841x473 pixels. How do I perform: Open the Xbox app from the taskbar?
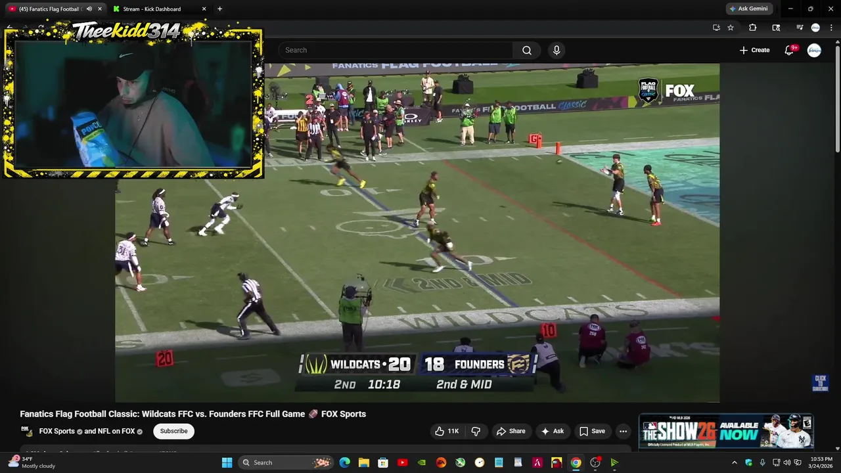pos(461,462)
